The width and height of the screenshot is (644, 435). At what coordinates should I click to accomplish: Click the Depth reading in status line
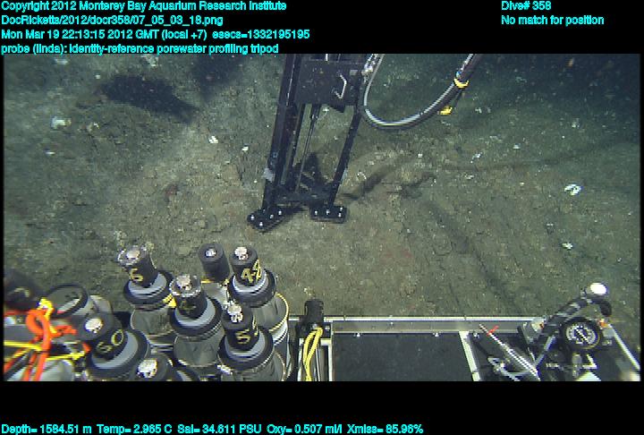42,429
